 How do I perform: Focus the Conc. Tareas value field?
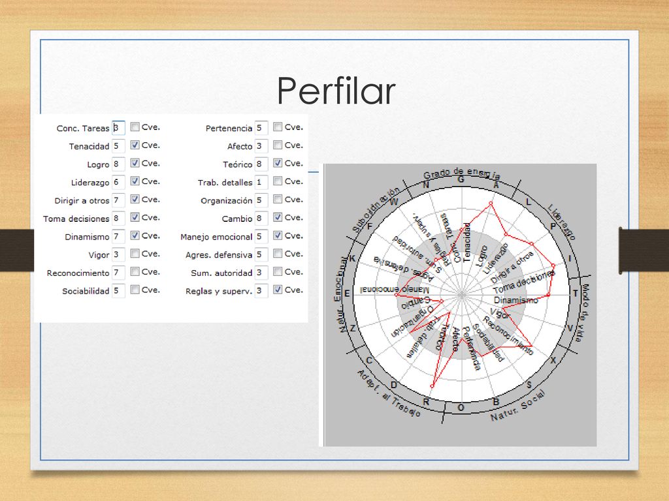(x=118, y=128)
